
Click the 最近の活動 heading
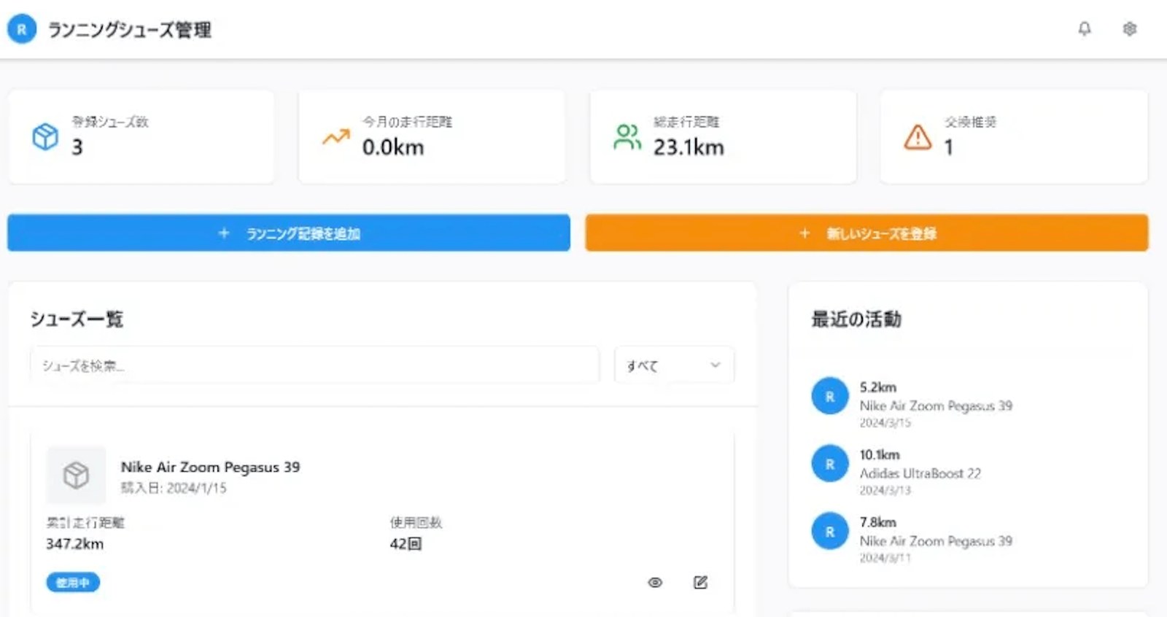(856, 319)
